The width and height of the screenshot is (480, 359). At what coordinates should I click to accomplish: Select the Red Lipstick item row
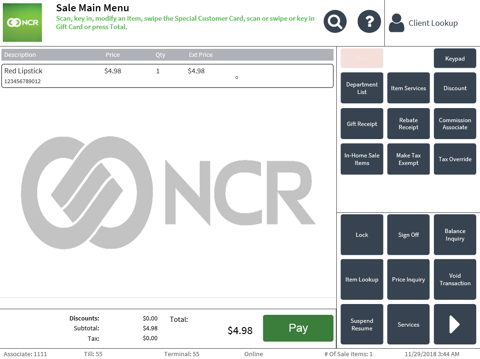pos(167,76)
